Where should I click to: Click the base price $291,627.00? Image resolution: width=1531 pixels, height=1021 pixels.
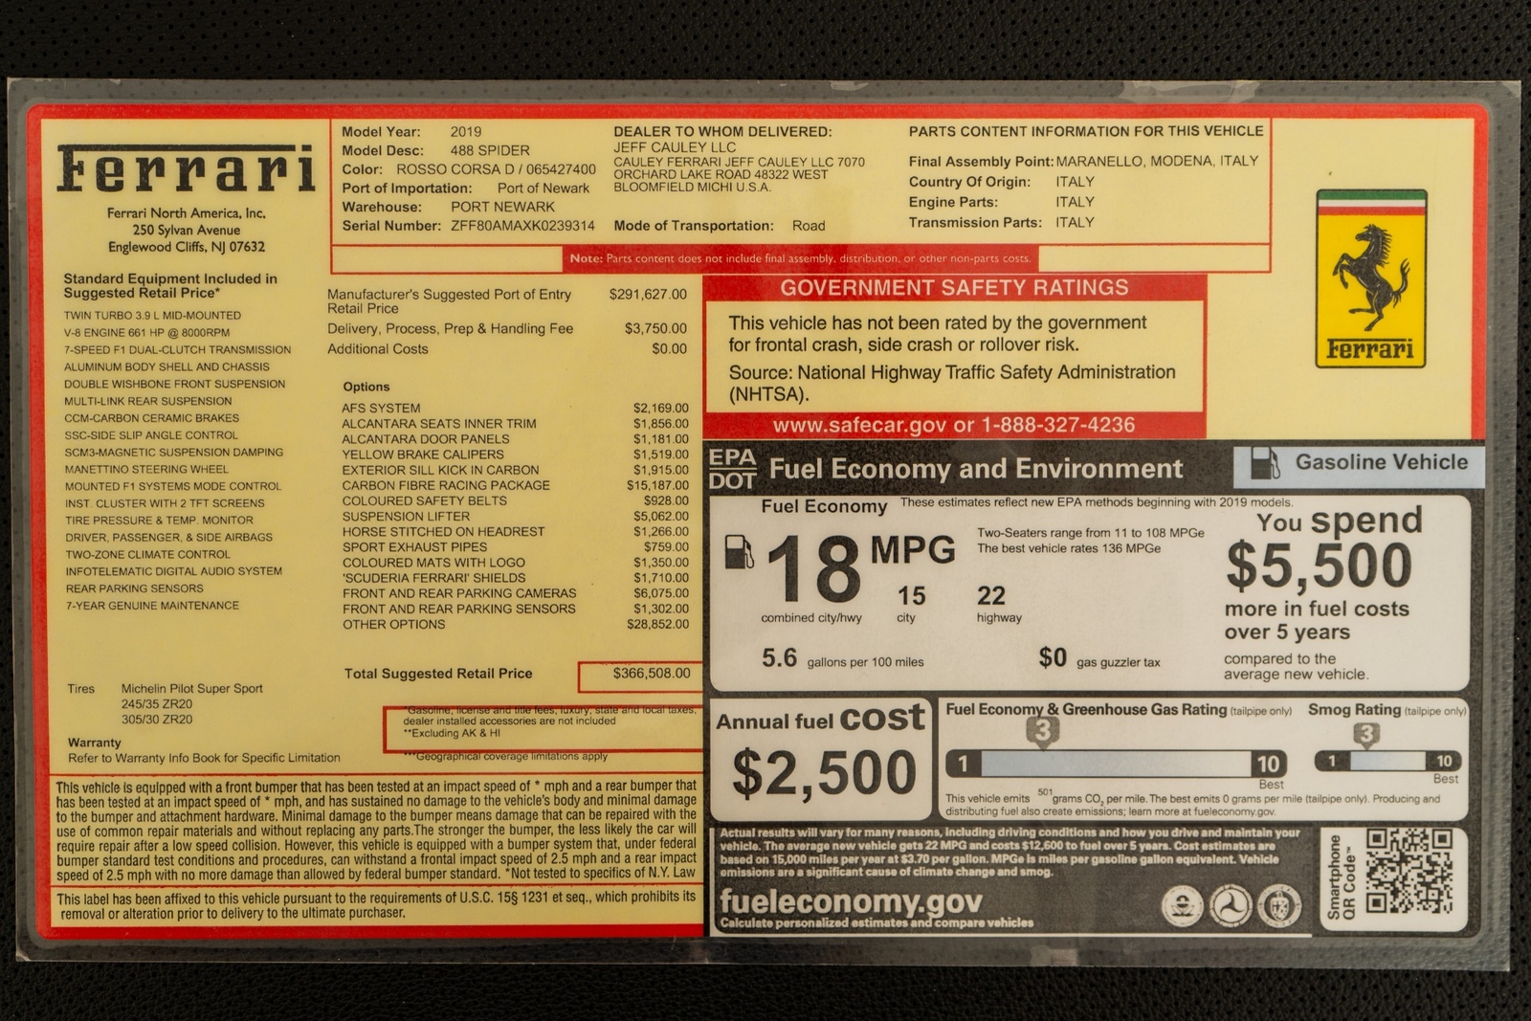click(x=648, y=295)
